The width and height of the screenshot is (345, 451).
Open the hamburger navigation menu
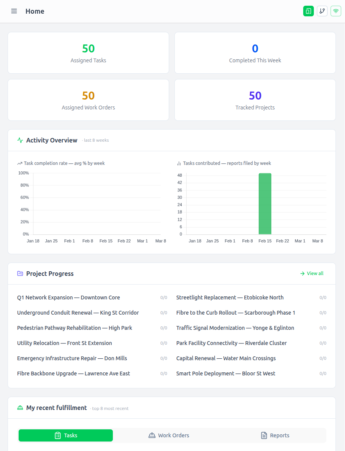[x=14, y=11]
